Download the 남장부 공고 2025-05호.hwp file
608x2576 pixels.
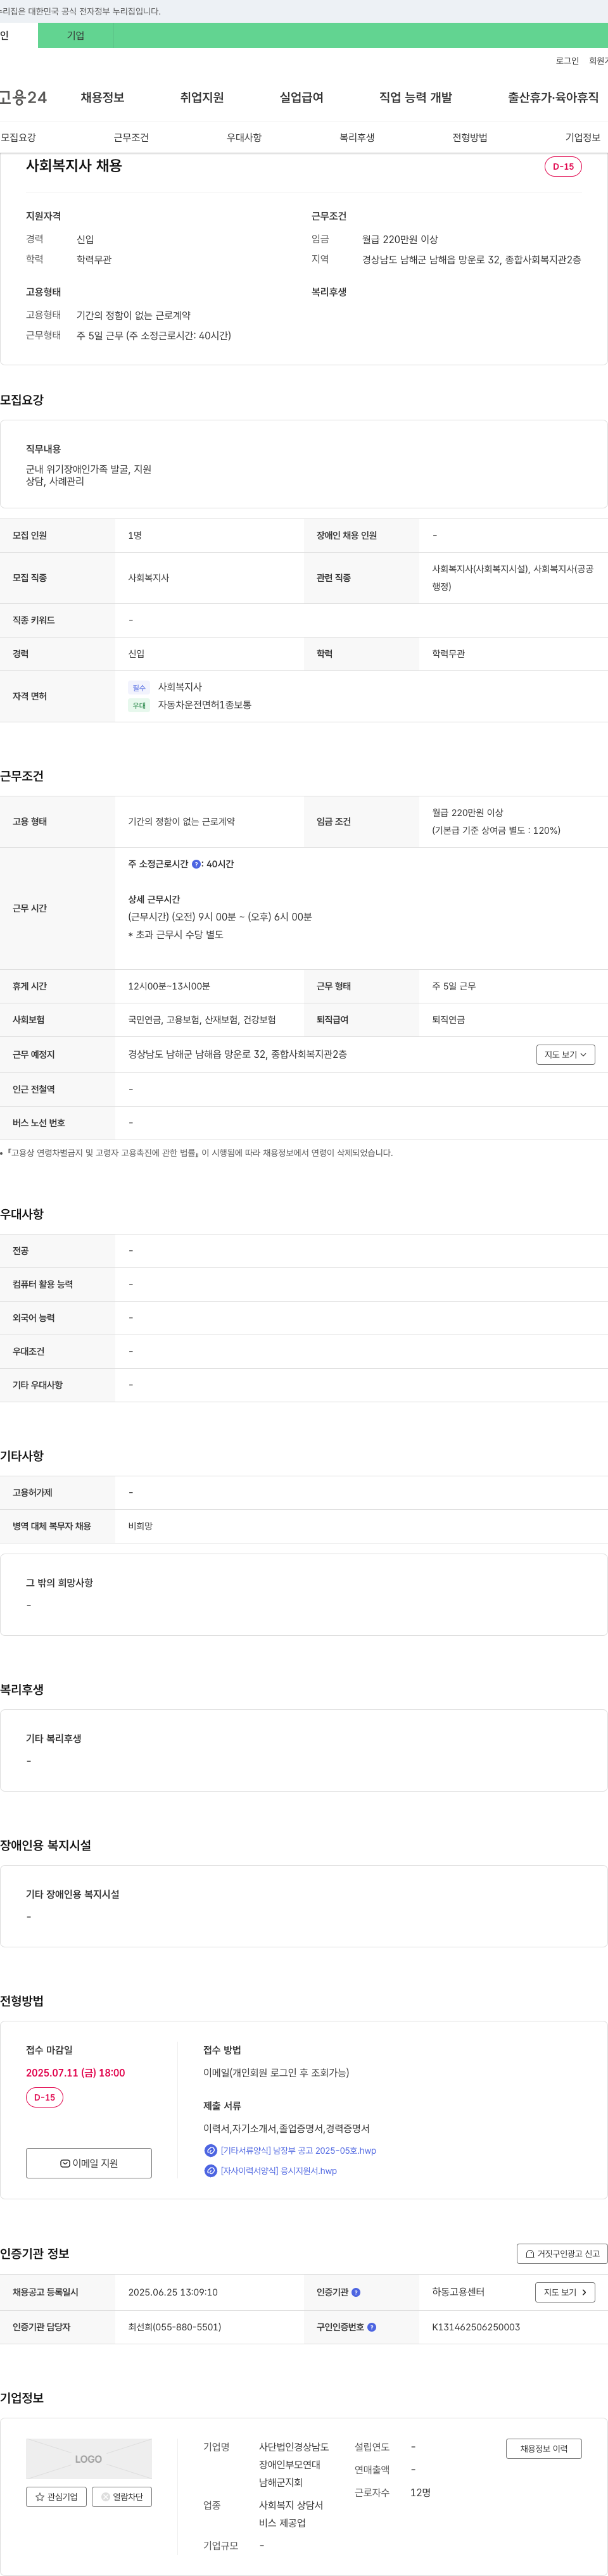point(298,2151)
